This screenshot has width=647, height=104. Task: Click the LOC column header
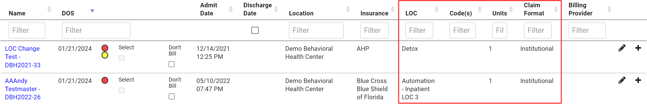pos(411,13)
